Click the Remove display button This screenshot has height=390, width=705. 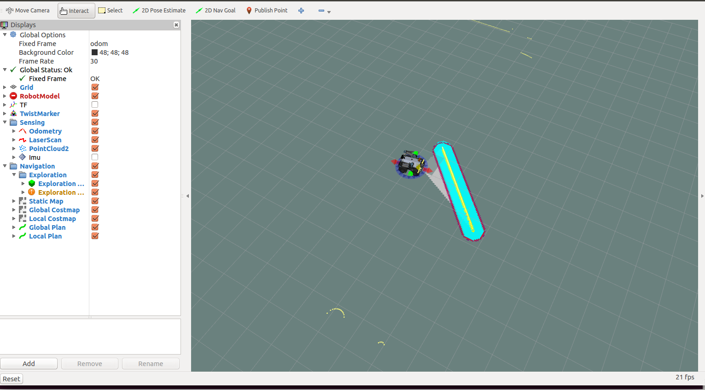pos(90,363)
